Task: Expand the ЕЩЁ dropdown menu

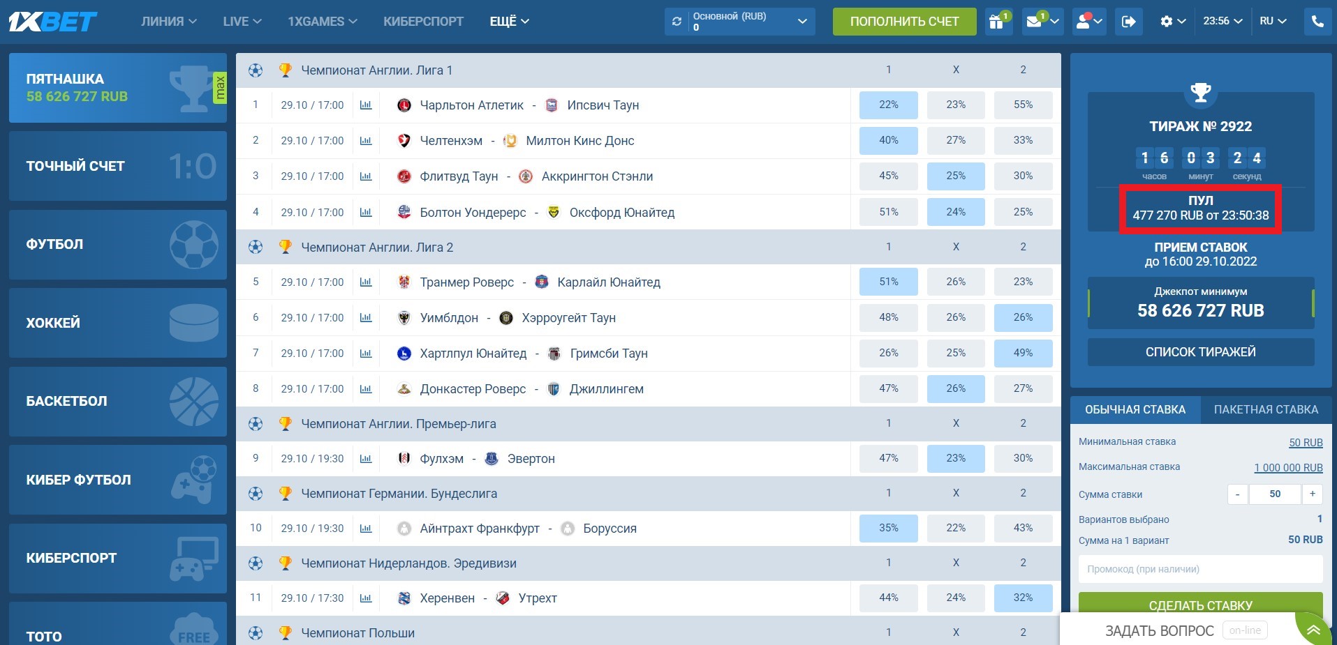Action: click(510, 22)
